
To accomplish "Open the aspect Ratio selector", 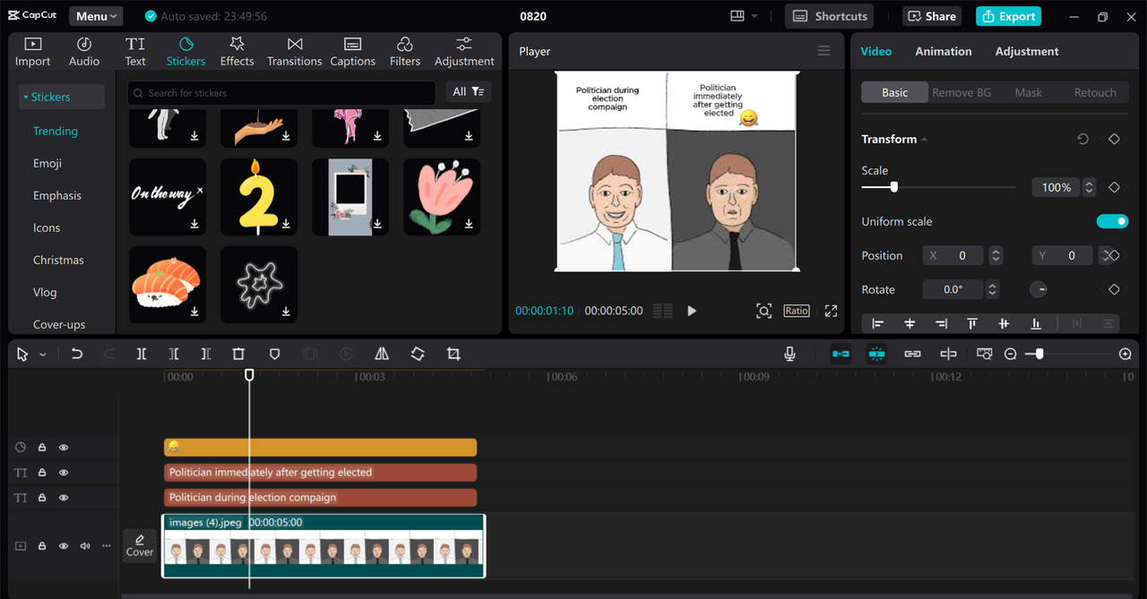I will click(x=797, y=311).
